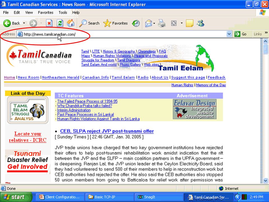The height and width of the screenshot is (202, 269).
Task: Open the Favorites menu
Action: pyautogui.click(x=45, y=13)
